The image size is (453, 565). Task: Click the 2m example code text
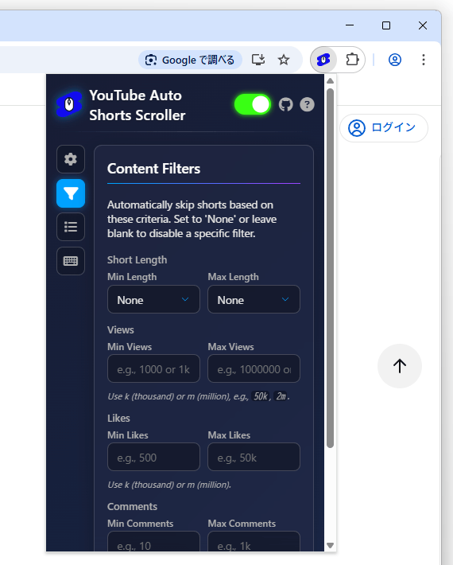281,396
